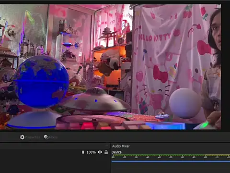Click the yellow section of the Device meter
This screenshot has width=230, height=173.
[x=218, y=155]
